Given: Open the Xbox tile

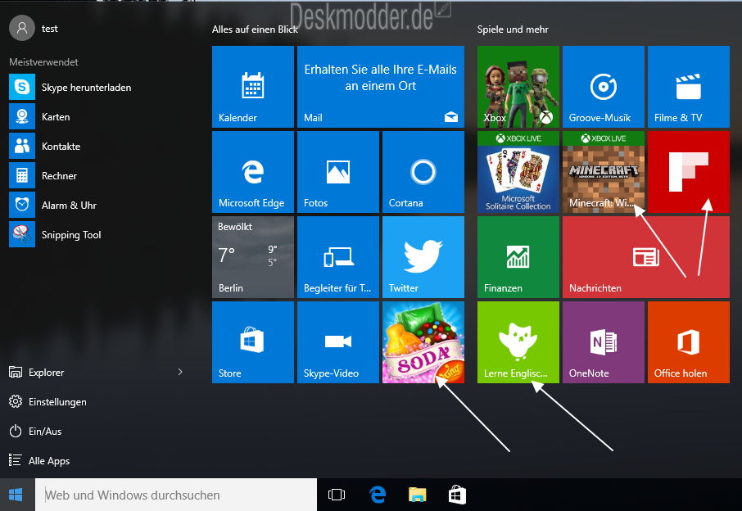Looking at the screenshot, I should pos(518,87).
